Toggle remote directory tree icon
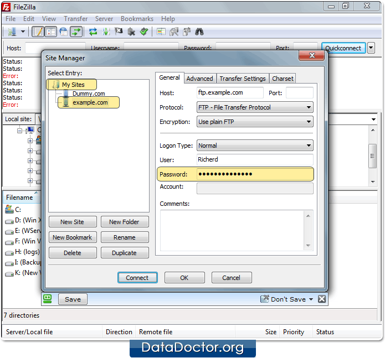385x358 pixels. click(64, 32)
